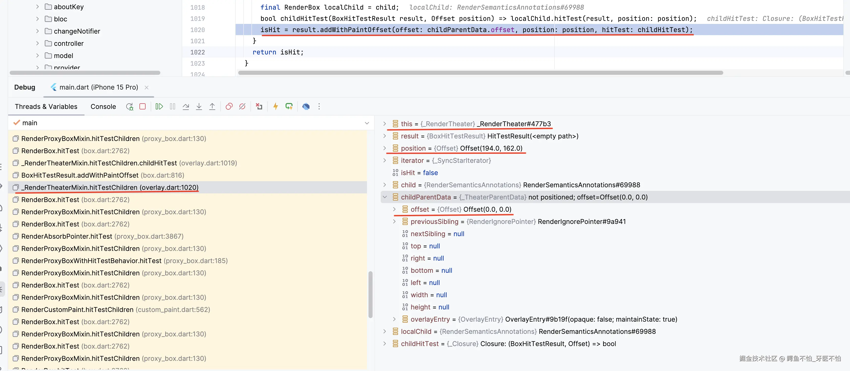Click the Step Into arrow
Image resolution: width=850 pixels, height=371 pixels.
tap(199, 107)
